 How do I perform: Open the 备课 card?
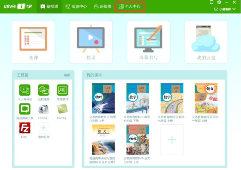[x=33, y=42]
